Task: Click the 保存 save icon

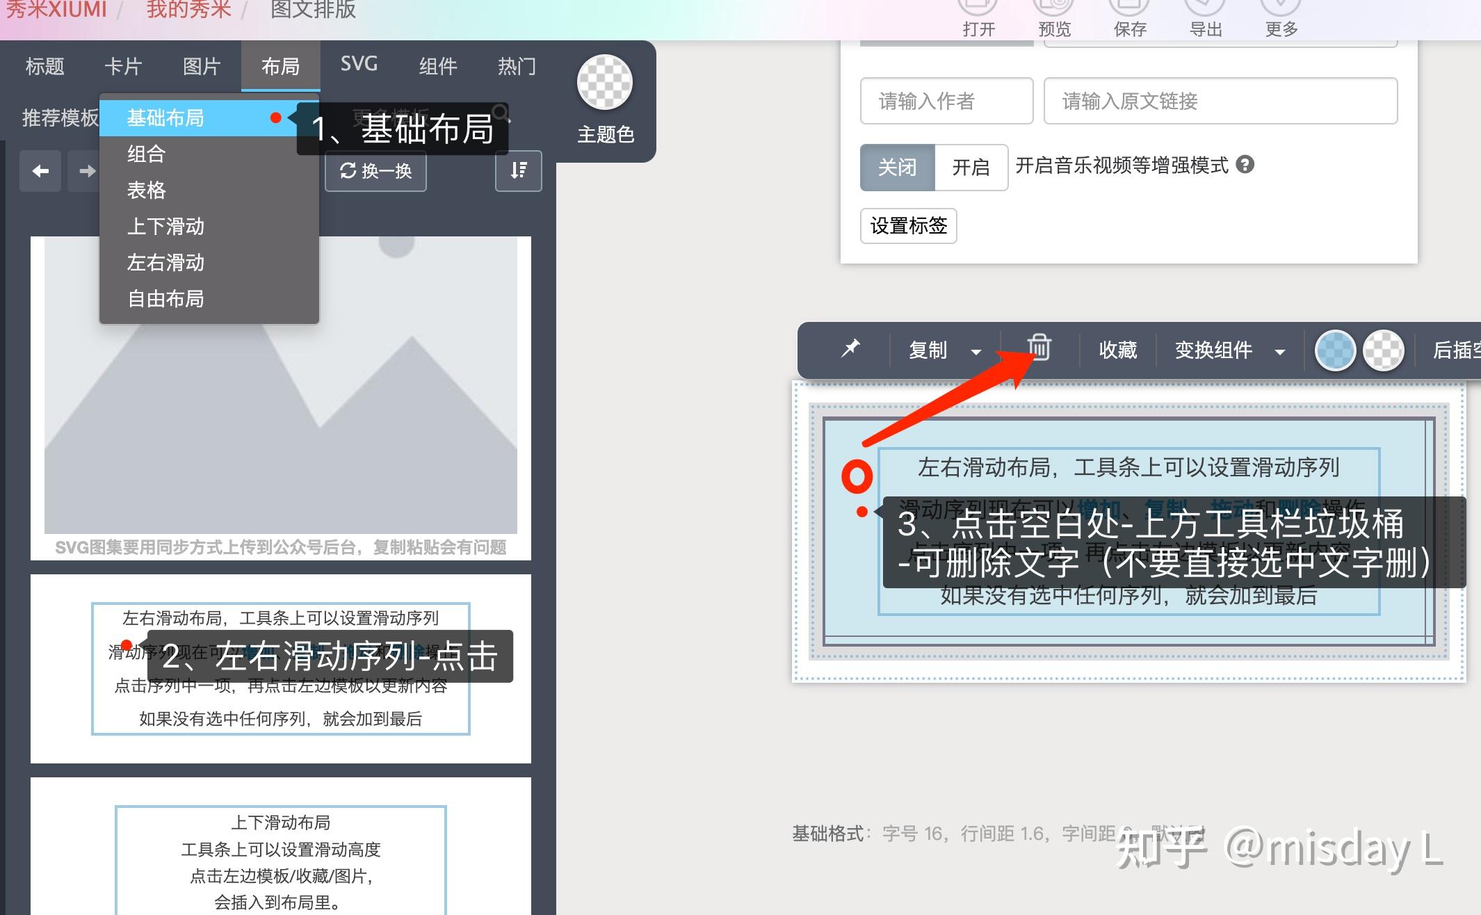Action: click(x=1130, y=7)
